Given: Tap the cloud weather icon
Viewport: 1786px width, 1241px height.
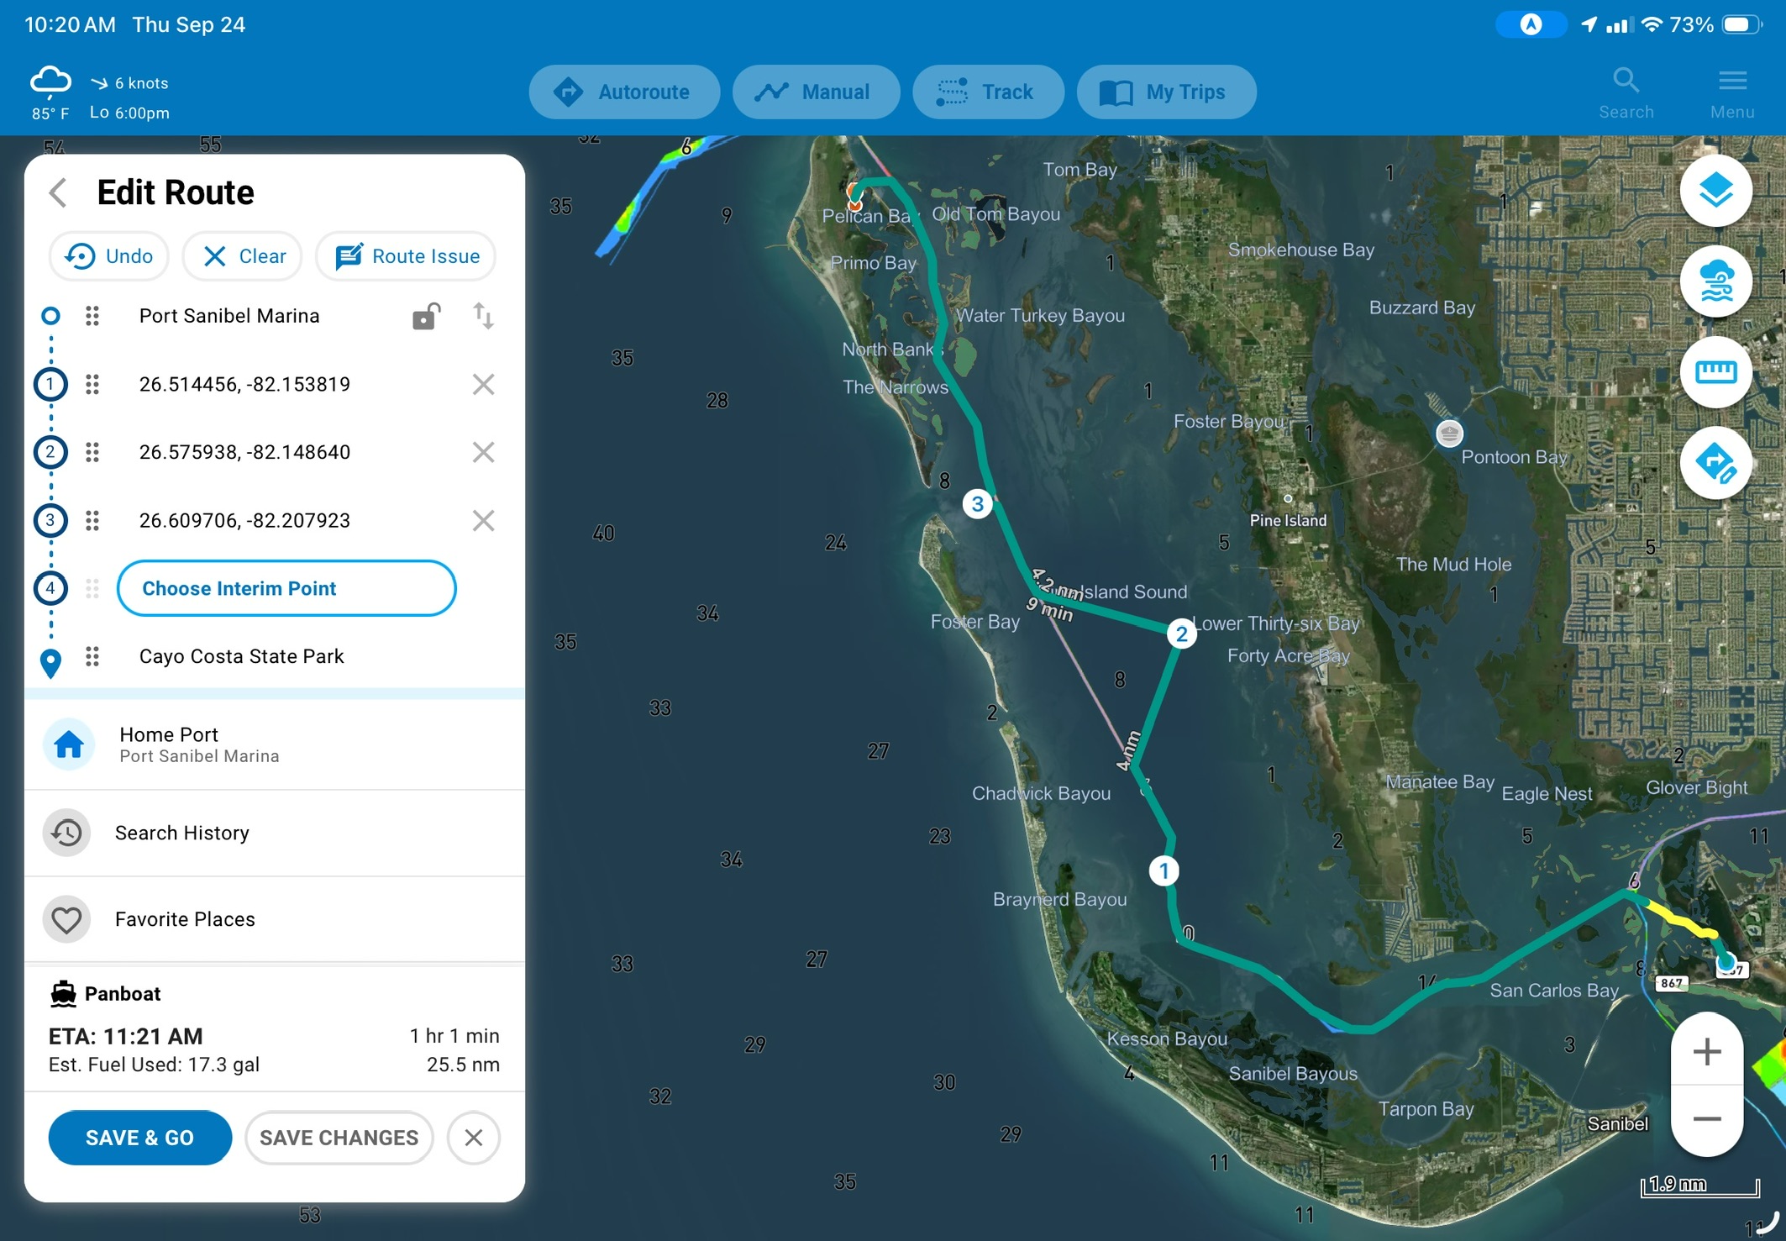Looking at the screenshot, I should (50, 82).
